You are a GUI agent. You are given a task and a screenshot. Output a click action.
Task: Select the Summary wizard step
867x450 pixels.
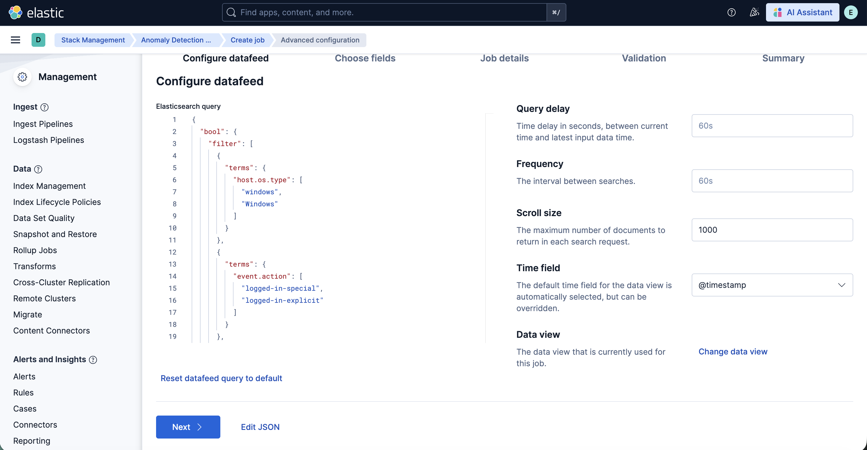click(x=783, y=58)
